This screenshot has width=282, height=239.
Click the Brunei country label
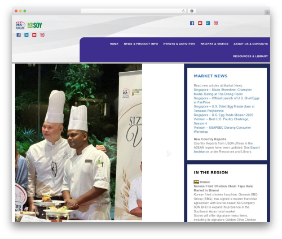[x=205, y=182]
